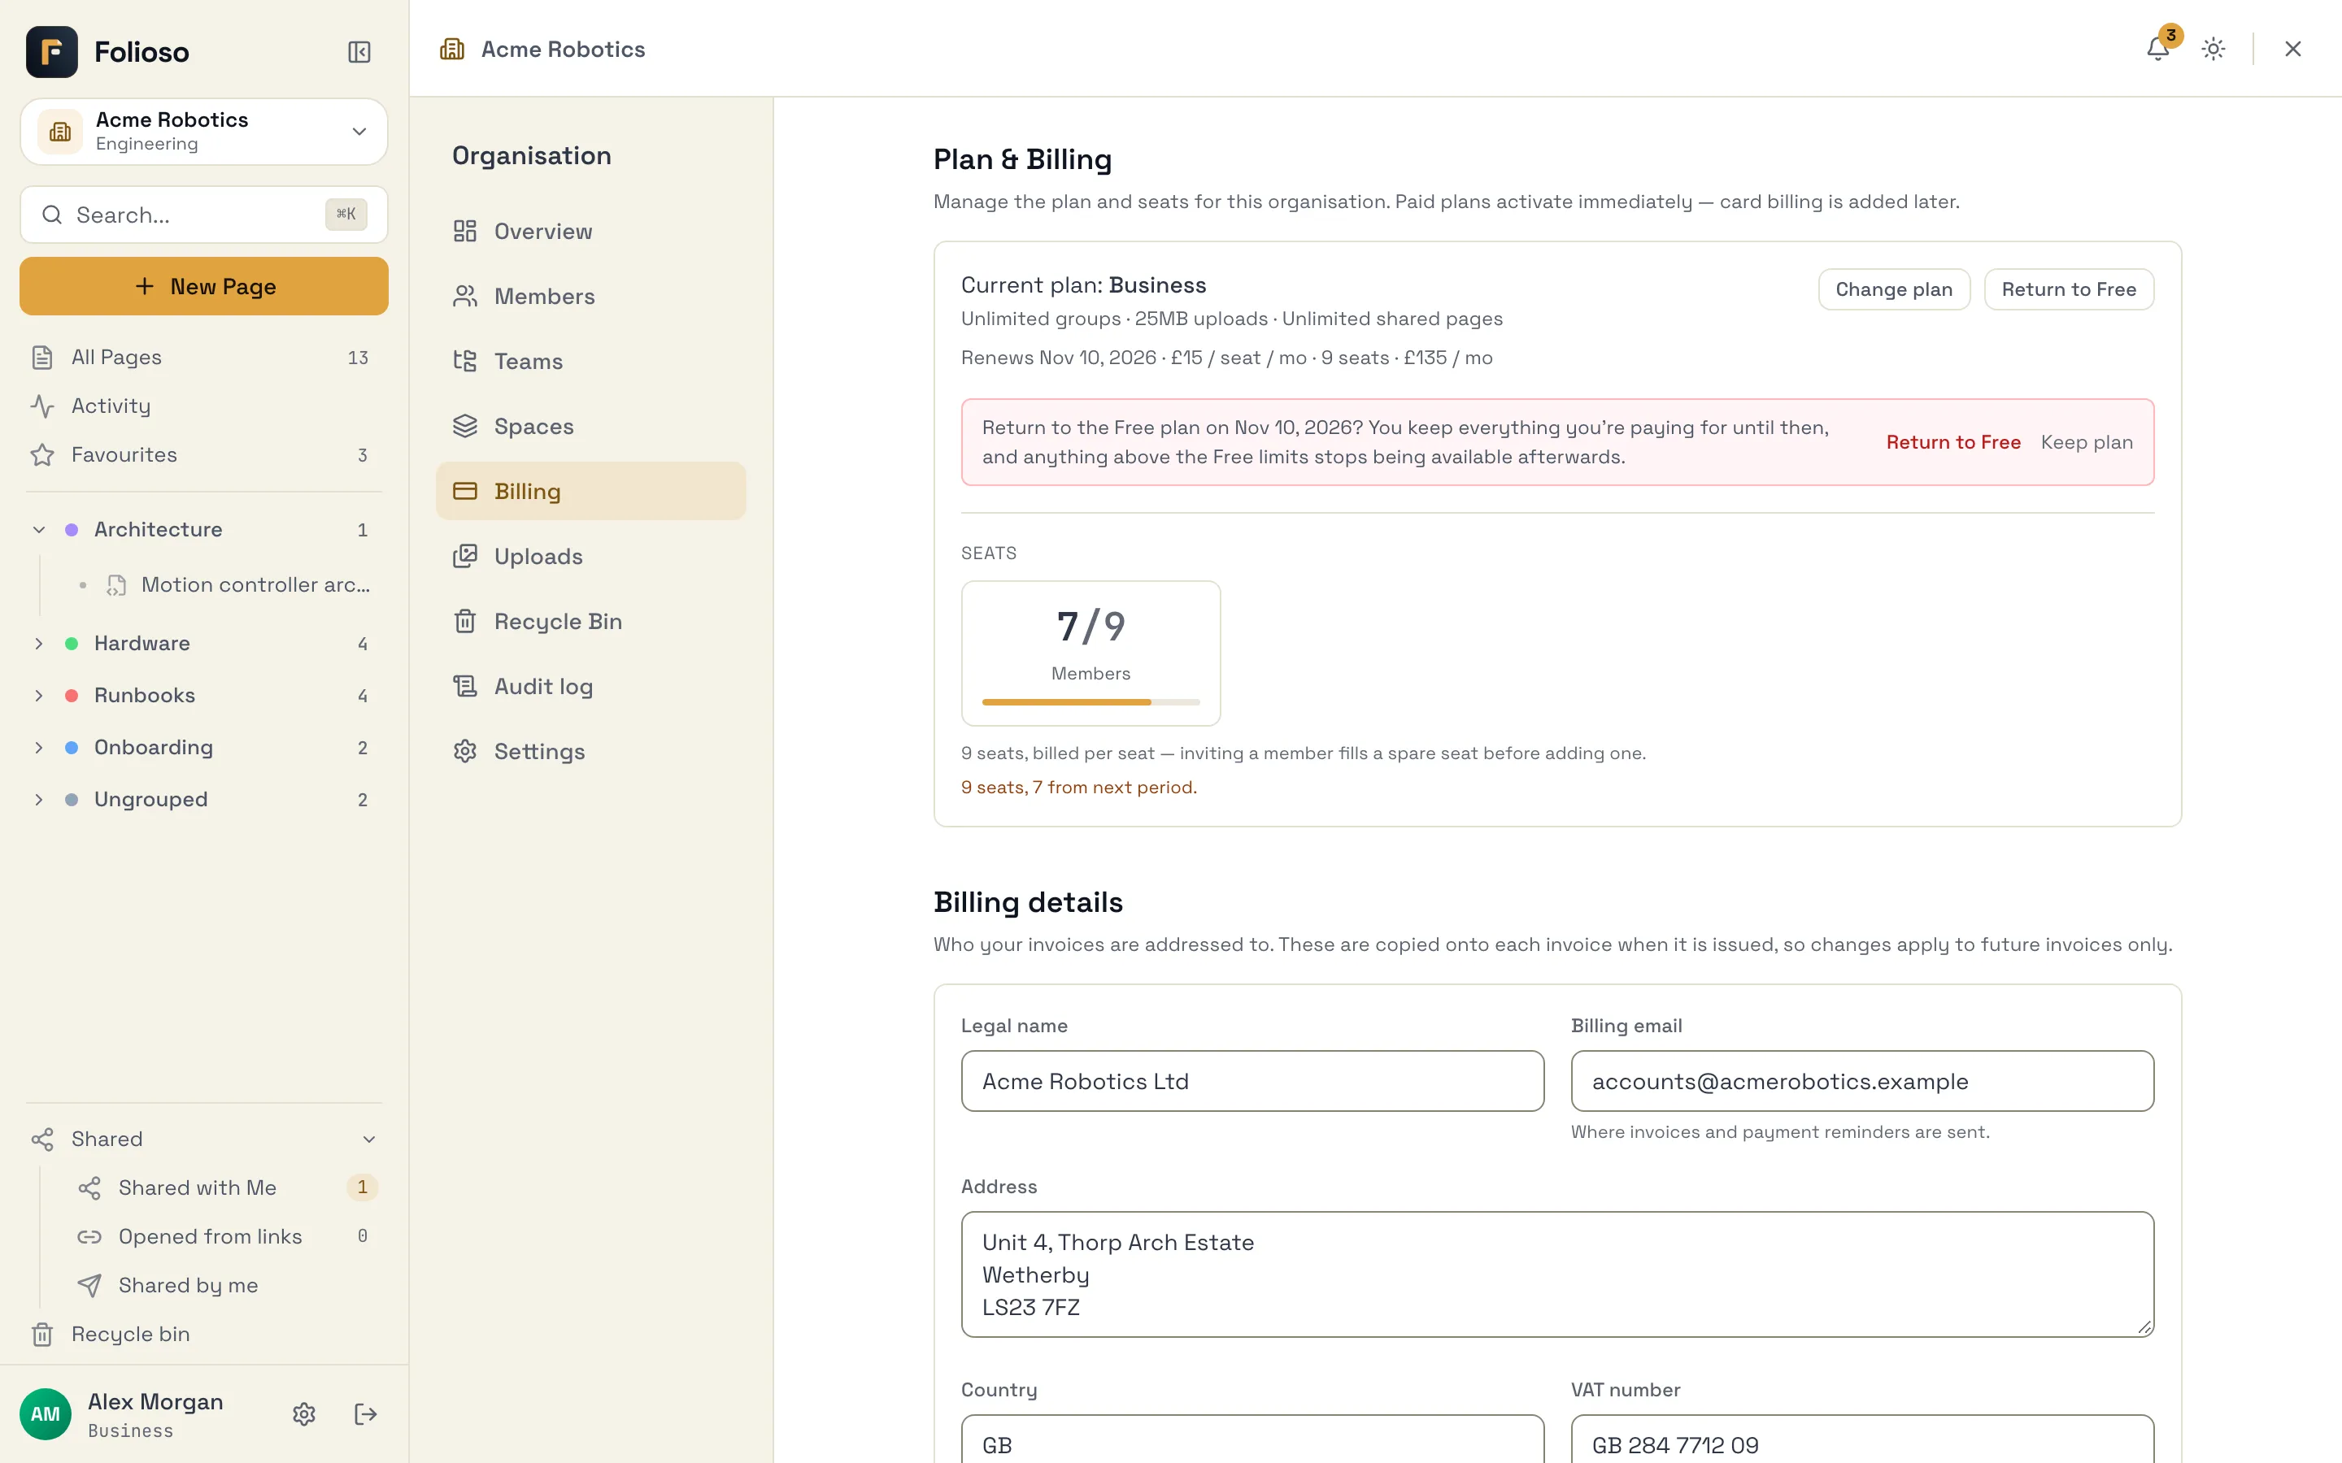Open the Spaces section

pyautogui.click(x=590, y=426)
